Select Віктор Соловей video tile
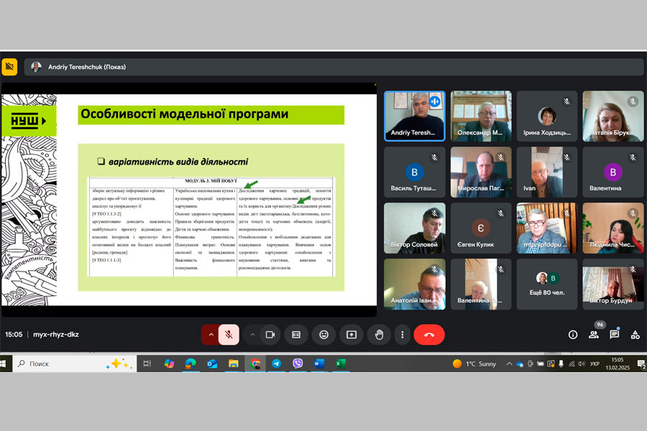 [x=415, y=228]
